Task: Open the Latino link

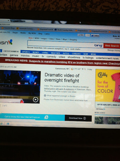Action: point(47,34)
